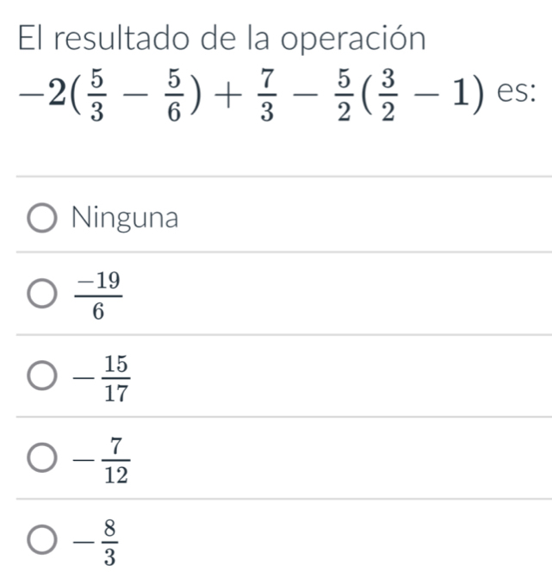The height and width of the screenshot is (584, 552).
Task: Click the 7/3 fraction in the expression
Action: tap(267, 95)
